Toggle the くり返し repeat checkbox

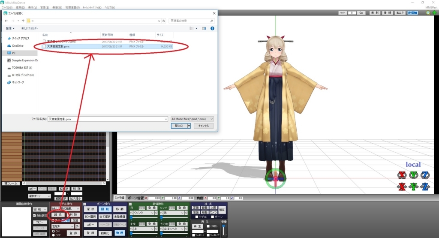(208, 226)
